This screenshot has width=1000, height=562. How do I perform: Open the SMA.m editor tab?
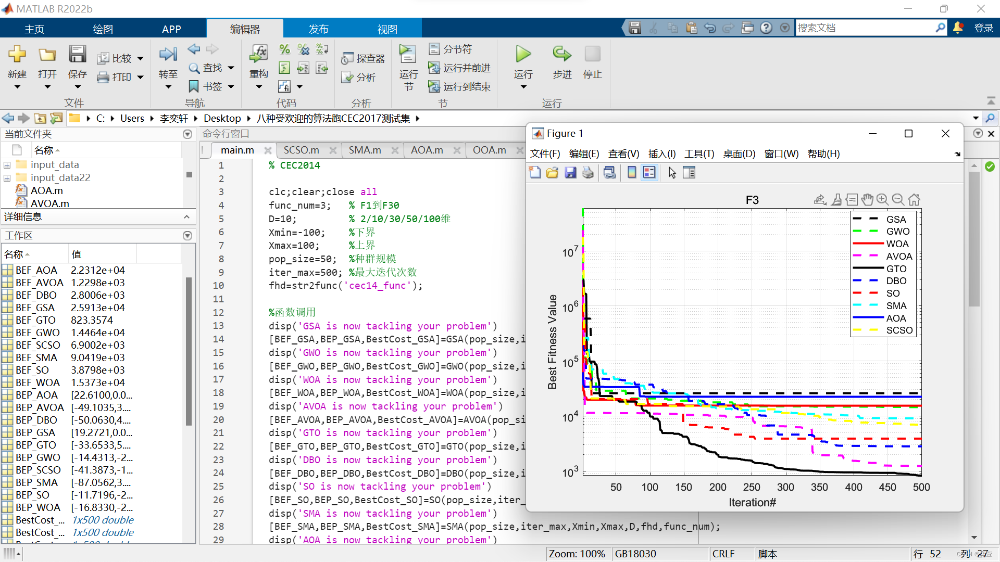[x=365, y=150]
